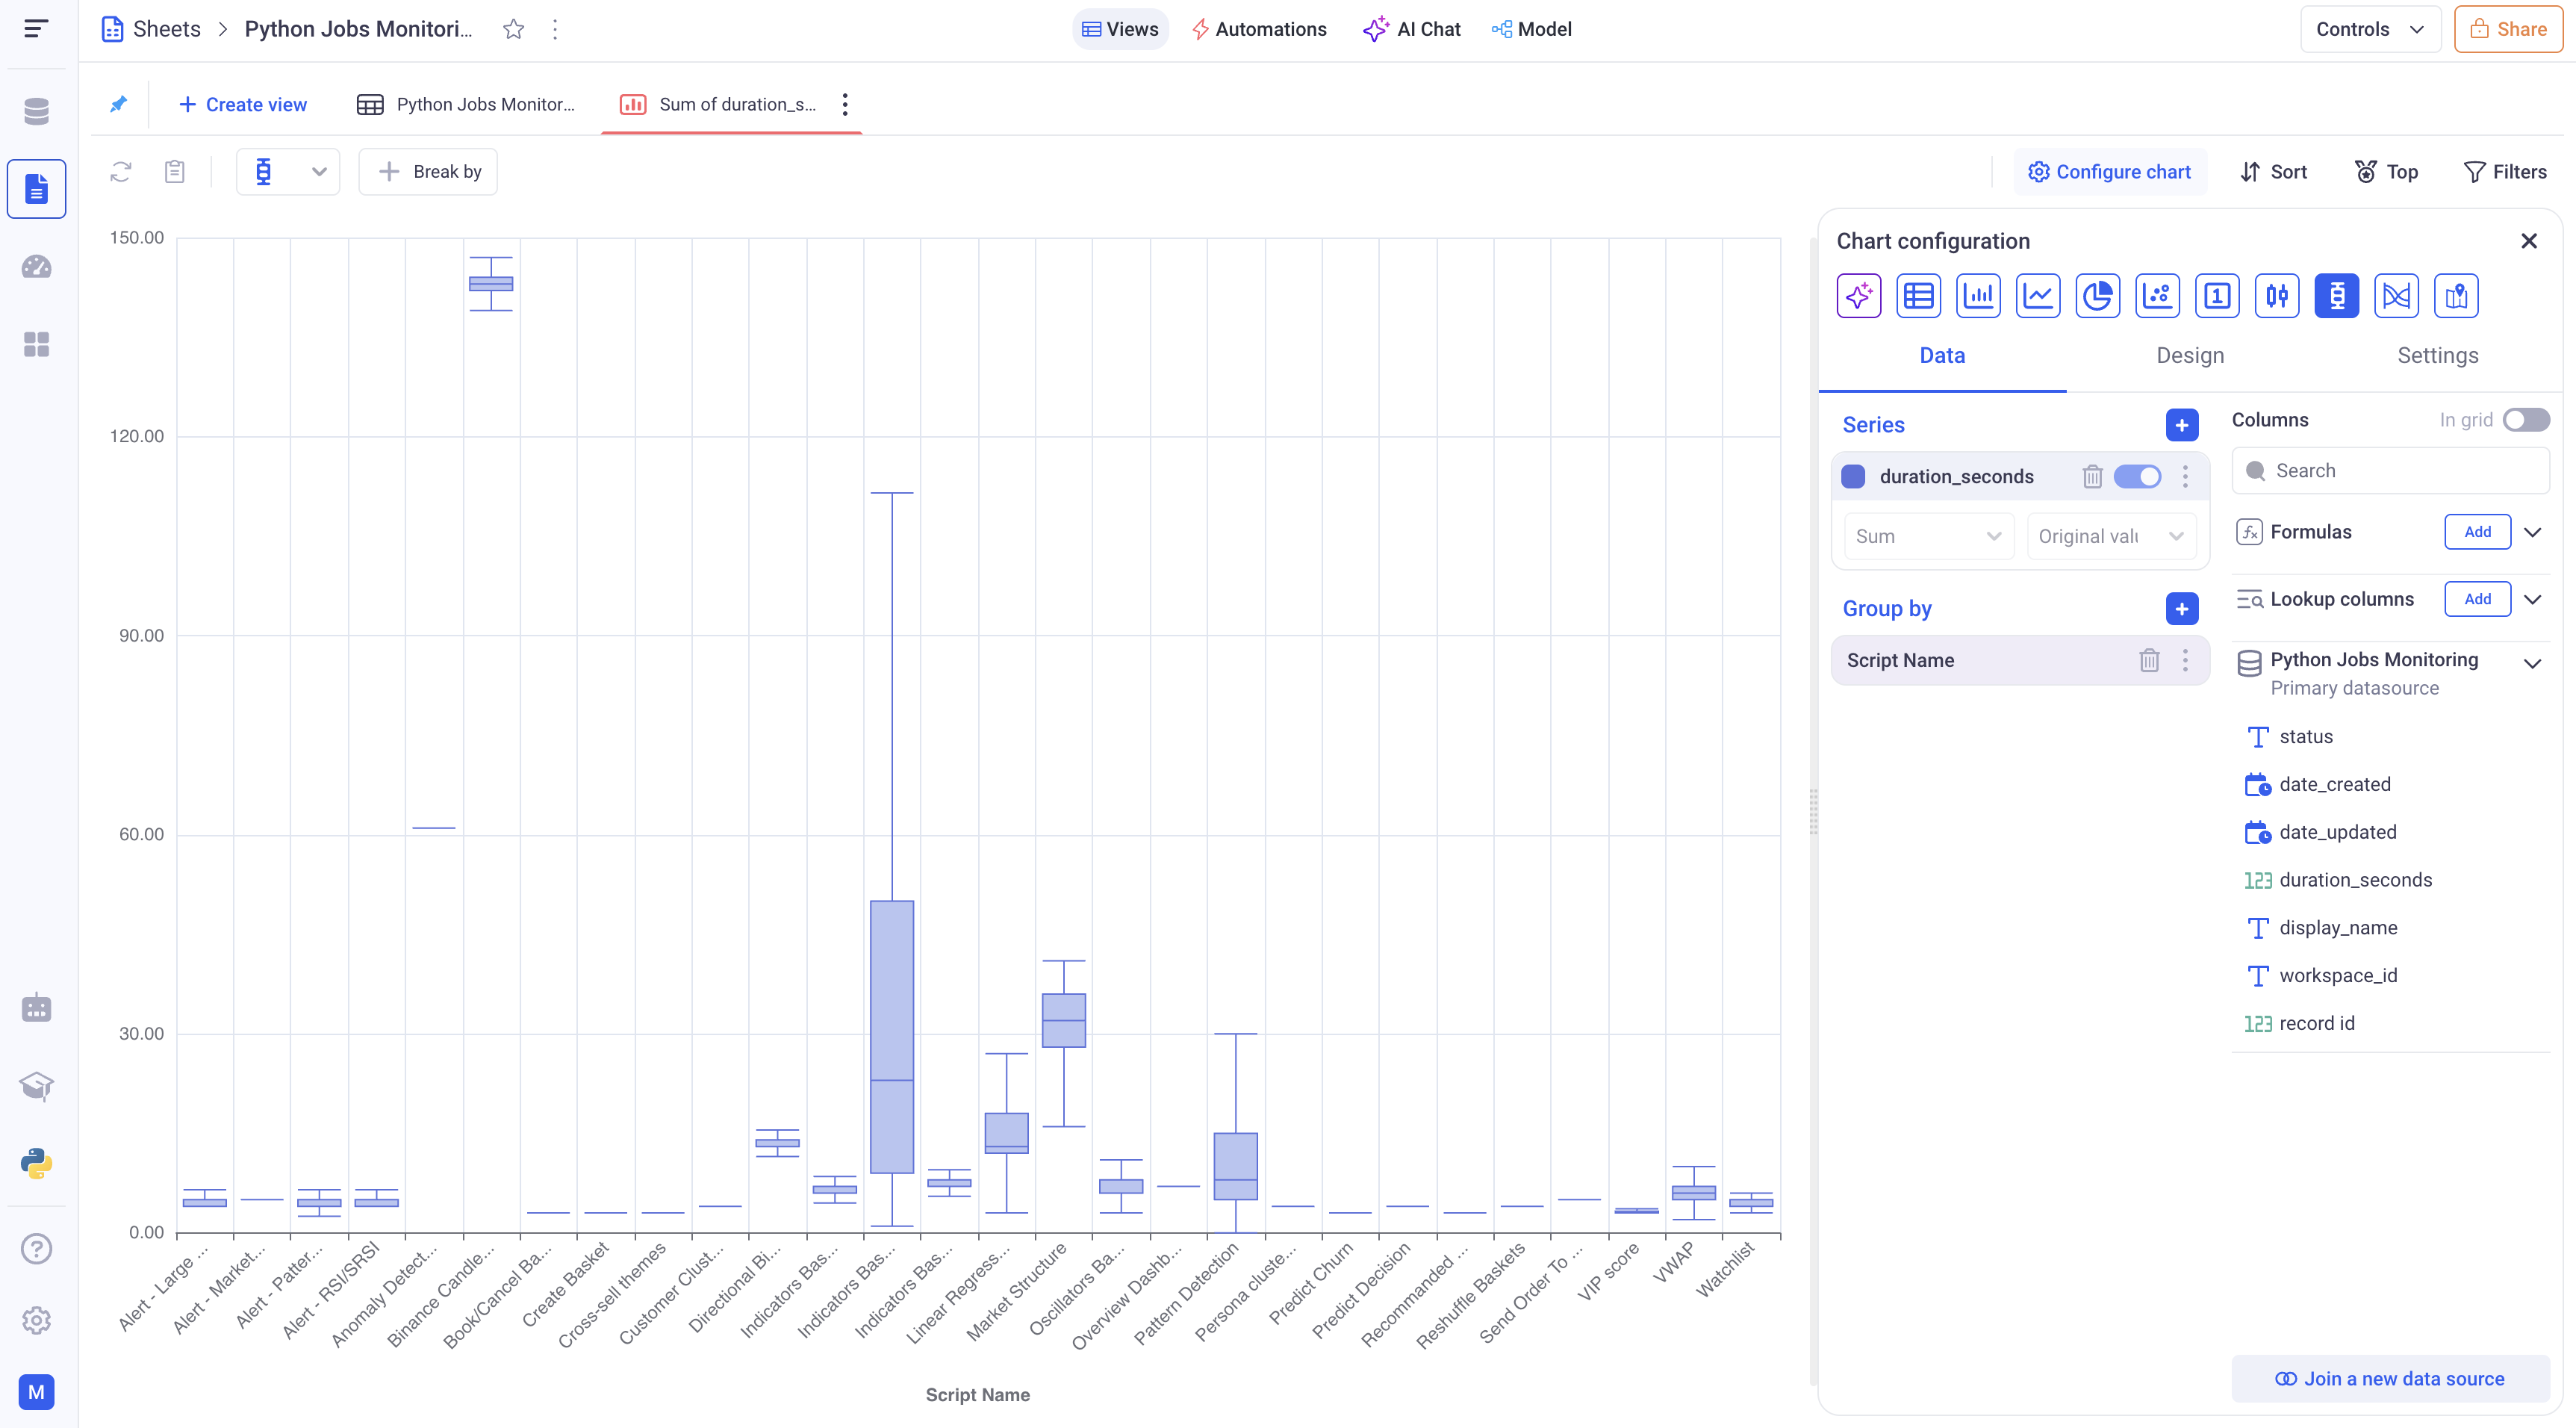The width and height of the screenshot is (2576, 1428).
Task: Open the Python icon in left sidebar
Action: 36,1163
